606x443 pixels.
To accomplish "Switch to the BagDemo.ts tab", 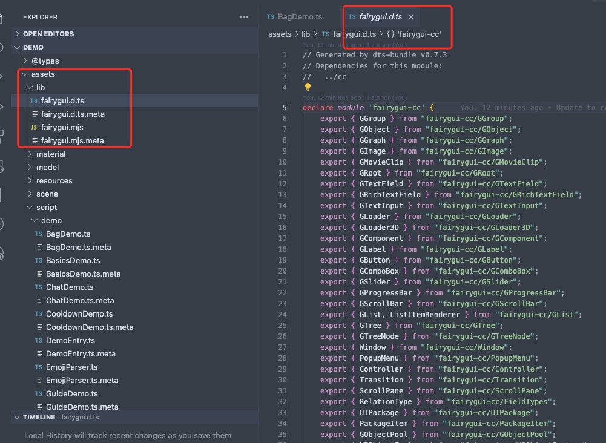I will pyautogui.click(x=294, y=17).
